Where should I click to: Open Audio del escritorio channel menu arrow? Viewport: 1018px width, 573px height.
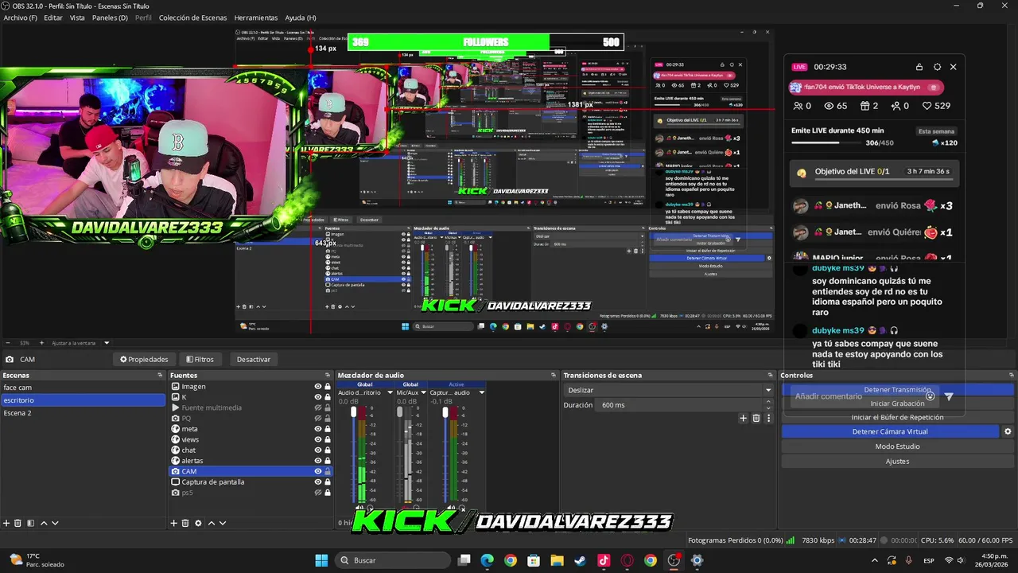tap(390, 392)
